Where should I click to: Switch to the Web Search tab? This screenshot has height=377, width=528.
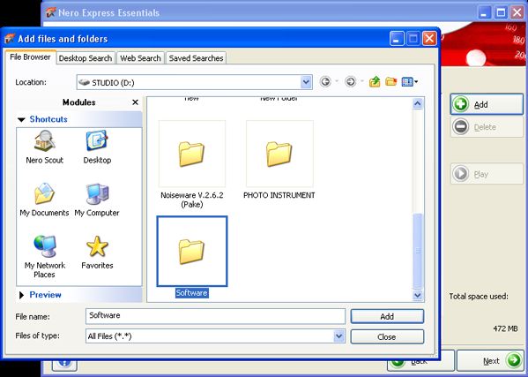[x=140, y=58]
